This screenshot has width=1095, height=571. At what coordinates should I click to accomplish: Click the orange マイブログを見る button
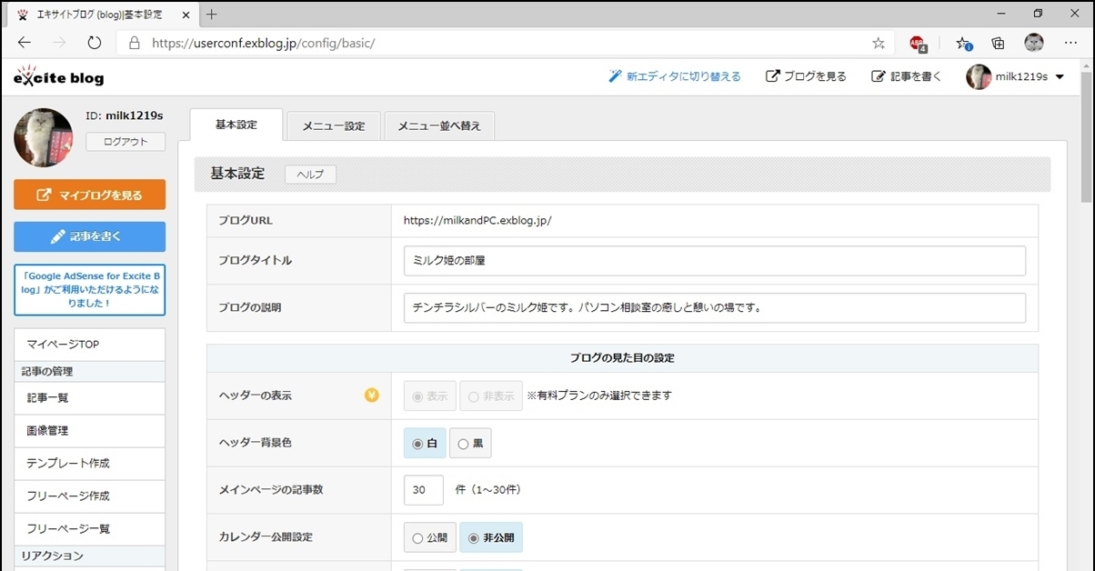click(89, 195)
